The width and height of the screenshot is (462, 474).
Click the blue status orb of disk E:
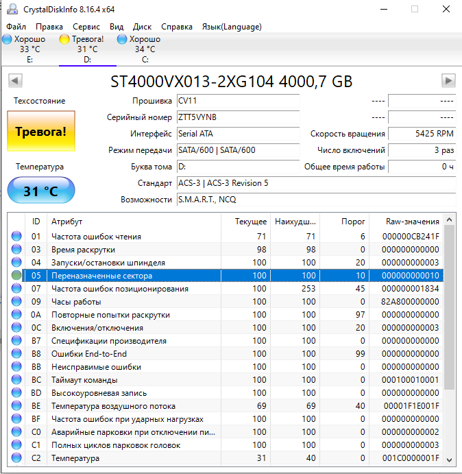7,39
